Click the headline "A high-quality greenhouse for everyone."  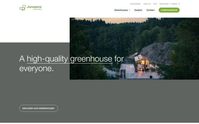click(x=71, y=63)
